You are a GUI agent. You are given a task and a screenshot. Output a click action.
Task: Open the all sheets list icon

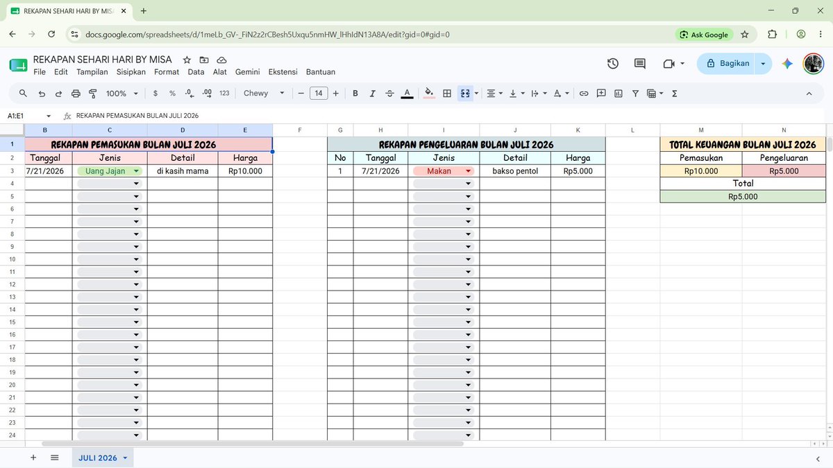click(55, 458)
